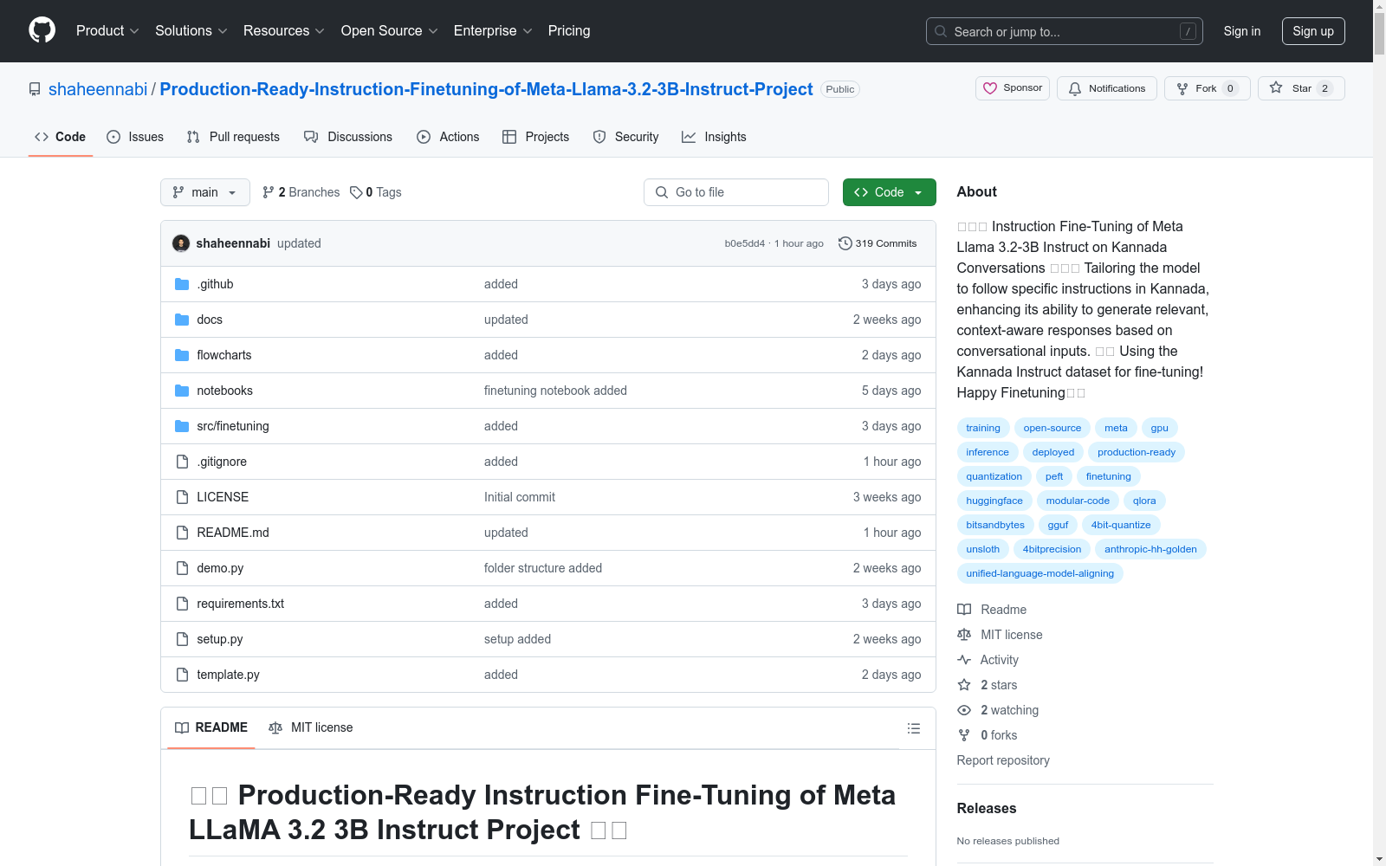
Task: Click shaheennabi's avatar in commit row
Action: (181, 243)
